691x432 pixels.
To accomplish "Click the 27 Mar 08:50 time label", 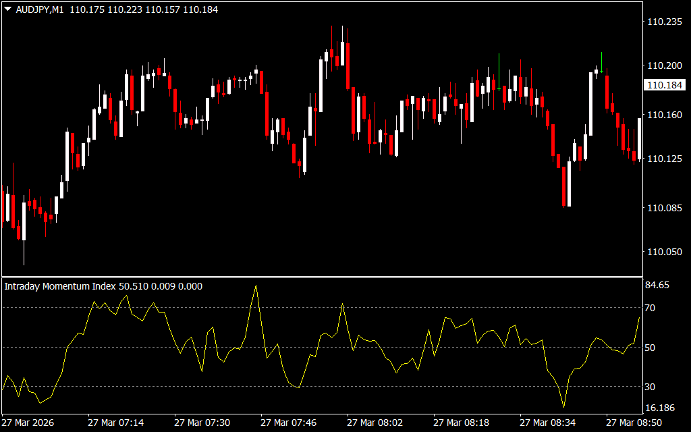I will pos(634,423).
